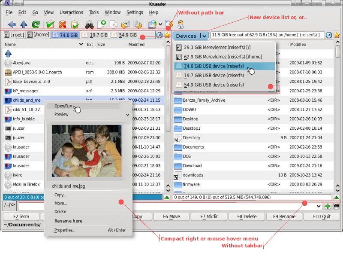Choose 54.9 GiB USB device entry
343x256 pixels.
click(x=224, y=85)
